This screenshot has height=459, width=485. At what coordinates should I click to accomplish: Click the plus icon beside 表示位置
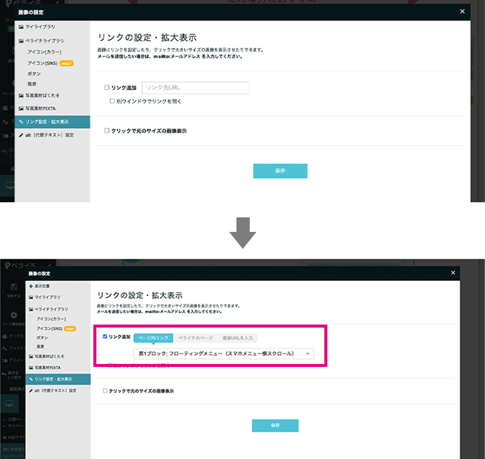pos(31,287)
